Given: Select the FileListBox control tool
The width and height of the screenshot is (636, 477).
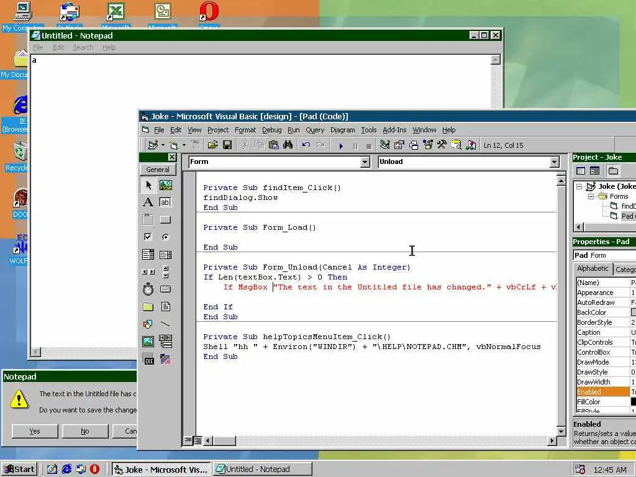Looking at the screenshot, I should [x=165, y=307].
